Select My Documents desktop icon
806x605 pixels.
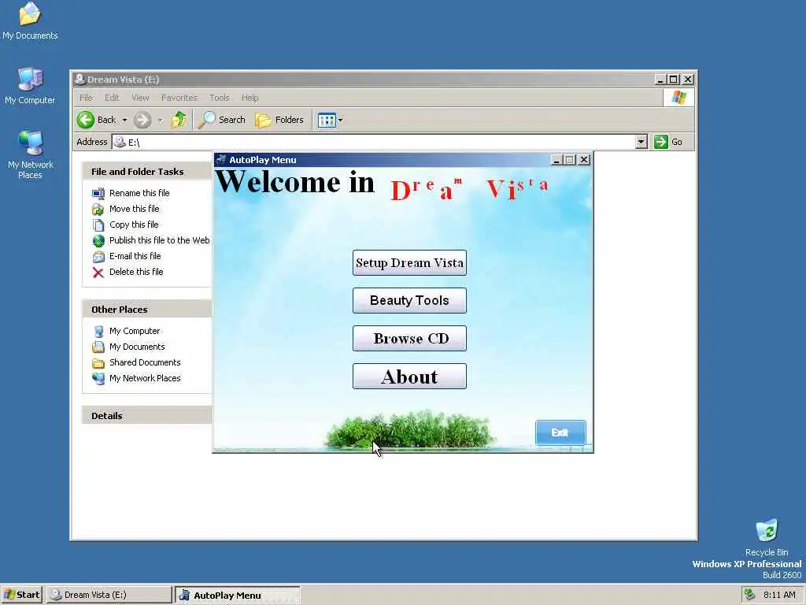pyautogui.click(x=30, y=21)
